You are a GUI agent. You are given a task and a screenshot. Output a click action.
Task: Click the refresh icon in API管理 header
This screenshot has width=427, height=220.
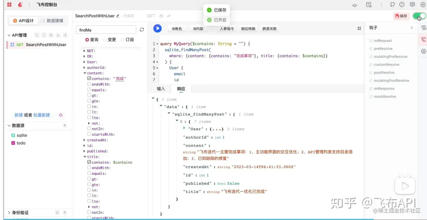point(44,35)
